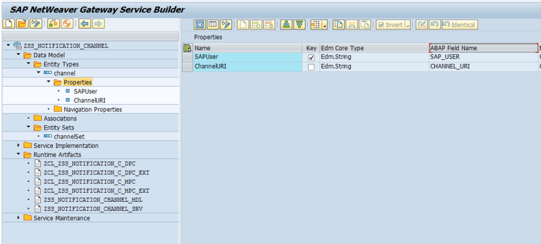The height and width of the screenshot is (244, 541).
Task: Click the CHANNEL_URI ABAP field cell
Action: click(x=484, y=67)
